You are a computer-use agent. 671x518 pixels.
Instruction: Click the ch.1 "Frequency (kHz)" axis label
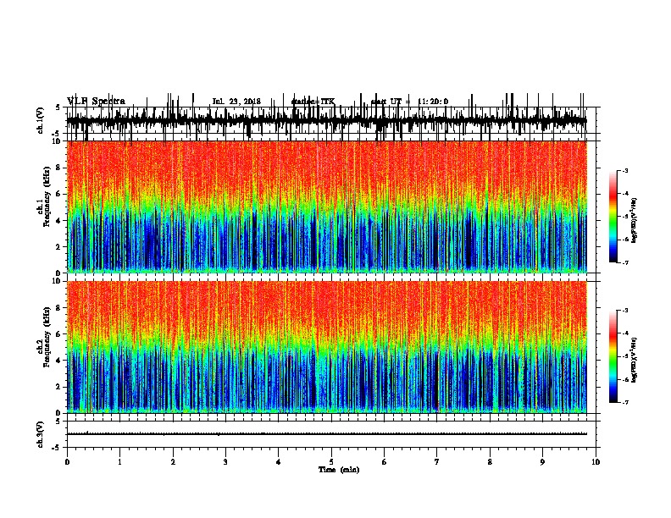[47, 197]
